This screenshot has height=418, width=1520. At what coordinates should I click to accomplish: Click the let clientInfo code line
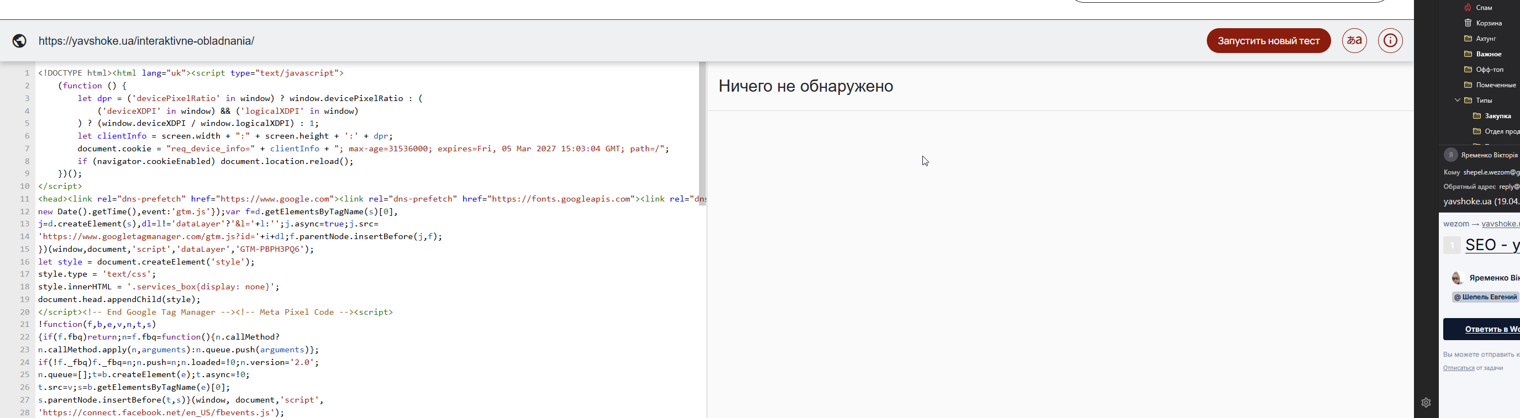click(x=235, y=136)
